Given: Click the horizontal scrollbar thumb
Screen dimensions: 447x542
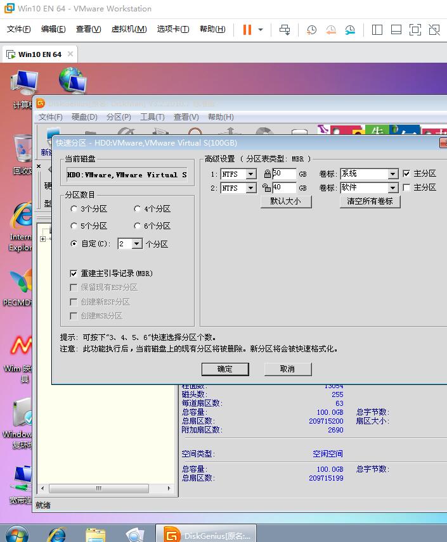Looking at the screenshot, I should pos(99,488).
